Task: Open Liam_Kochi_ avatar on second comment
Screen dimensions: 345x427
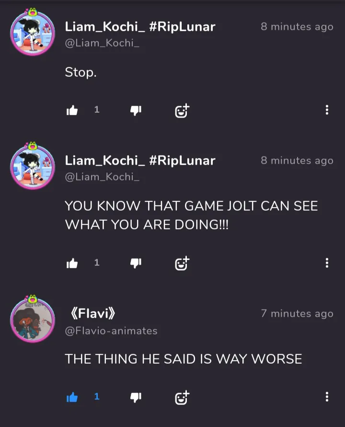Action: pyautogui.click(x=33, y=166)
